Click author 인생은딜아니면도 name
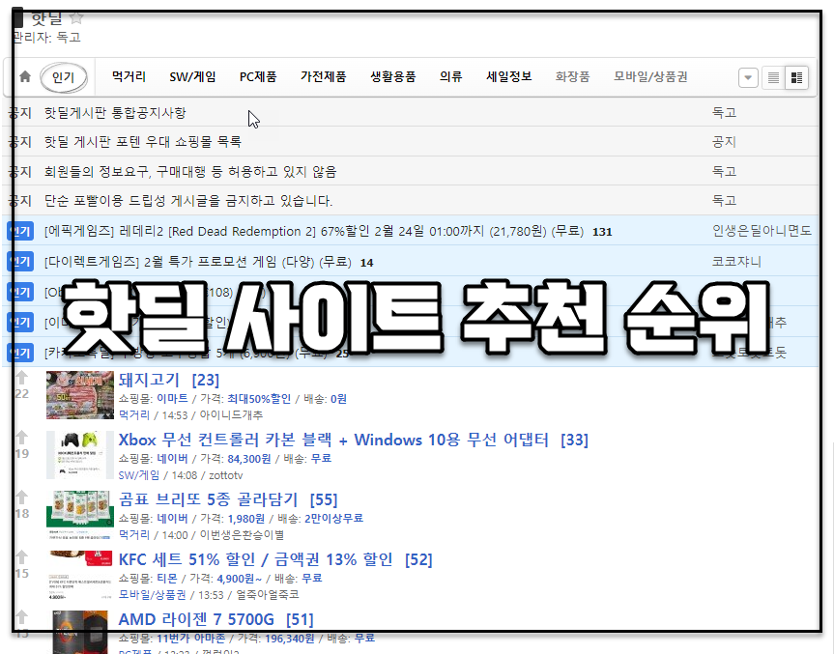 (x=761, y=231)
